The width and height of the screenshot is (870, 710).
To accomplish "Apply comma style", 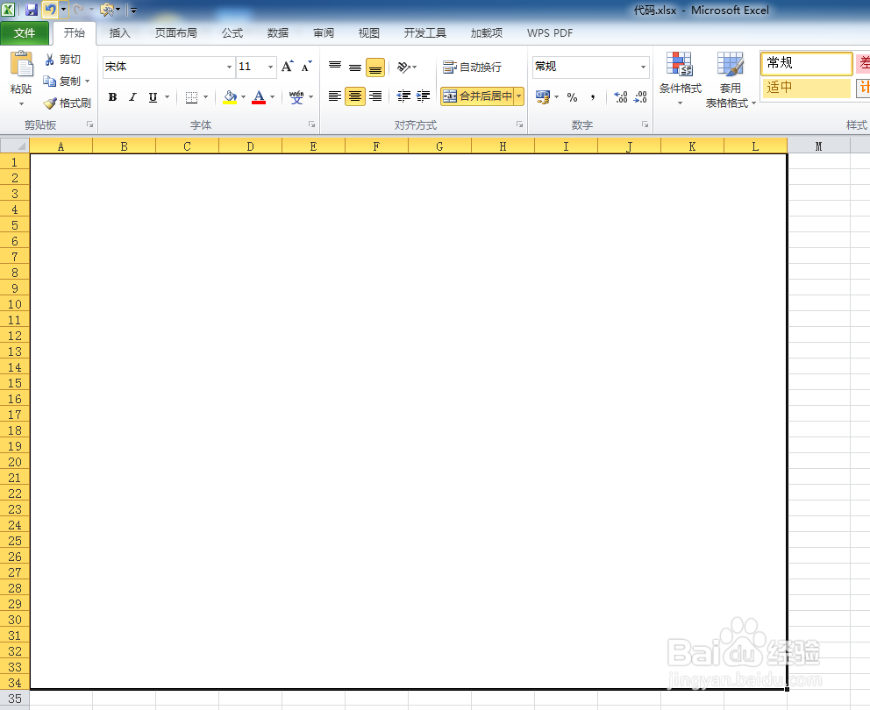I will click(593, 97).
